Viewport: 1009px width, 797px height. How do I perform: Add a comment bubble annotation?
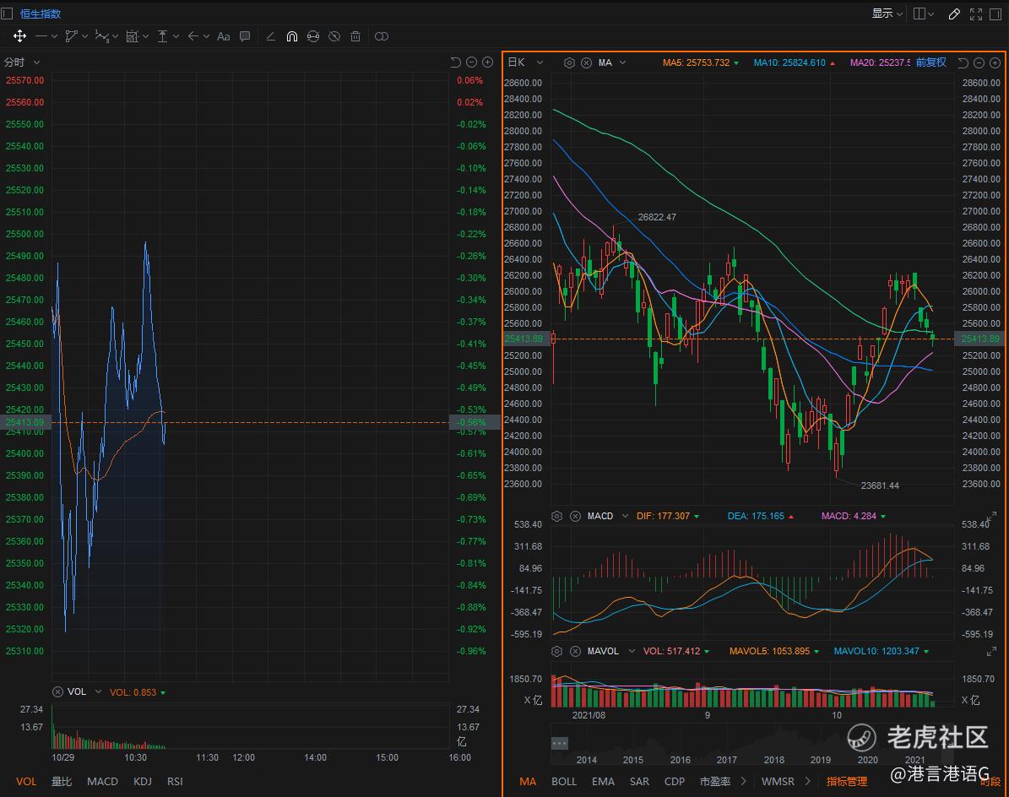point(245,36)
